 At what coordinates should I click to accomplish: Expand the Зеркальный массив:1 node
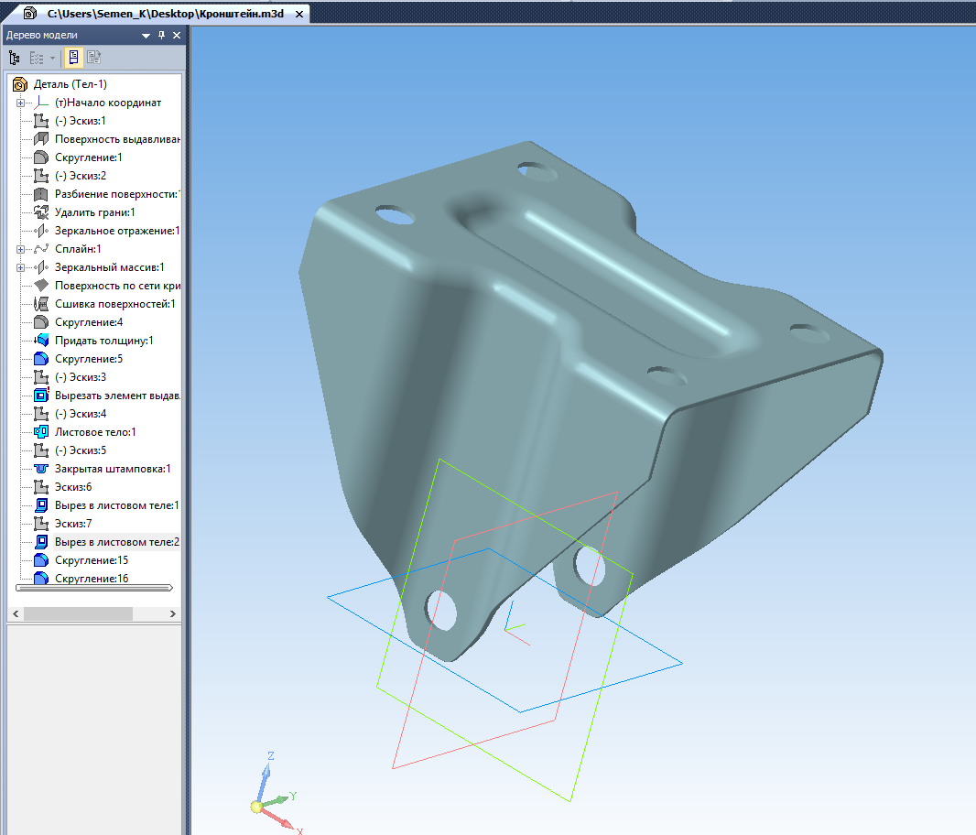coord(20,267)
